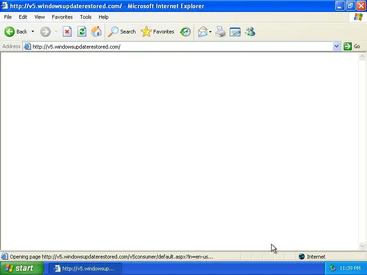Screen dimensions: 367x275
Task: Refresh the page with green arrows icon
Action: pyautogui.click(x=82, y=32)
